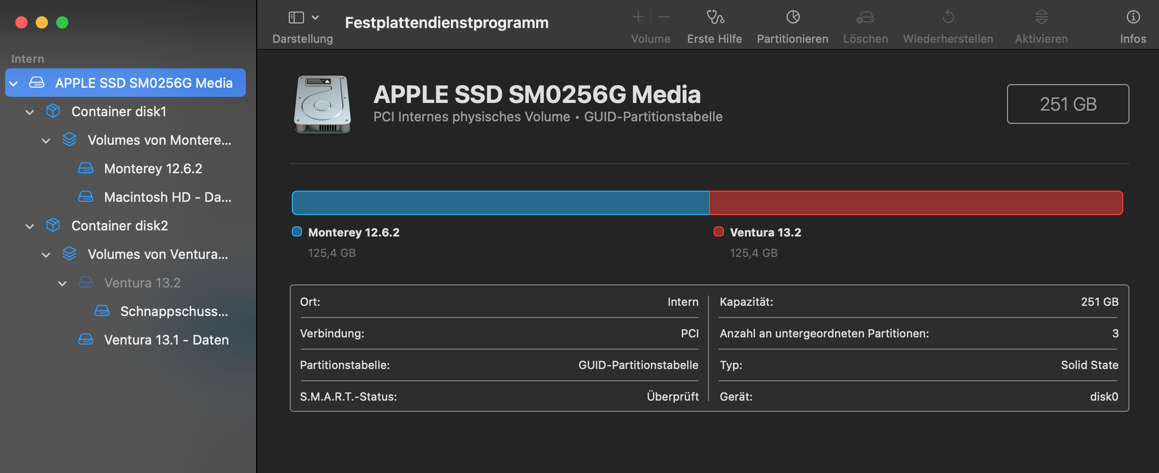Click the blue Monterey 12.6.2 partition bar
The image size is (1159, 473).
(500, 203)
